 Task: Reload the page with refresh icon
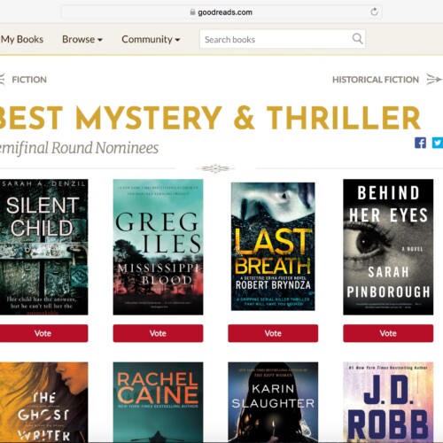(374, 12)
